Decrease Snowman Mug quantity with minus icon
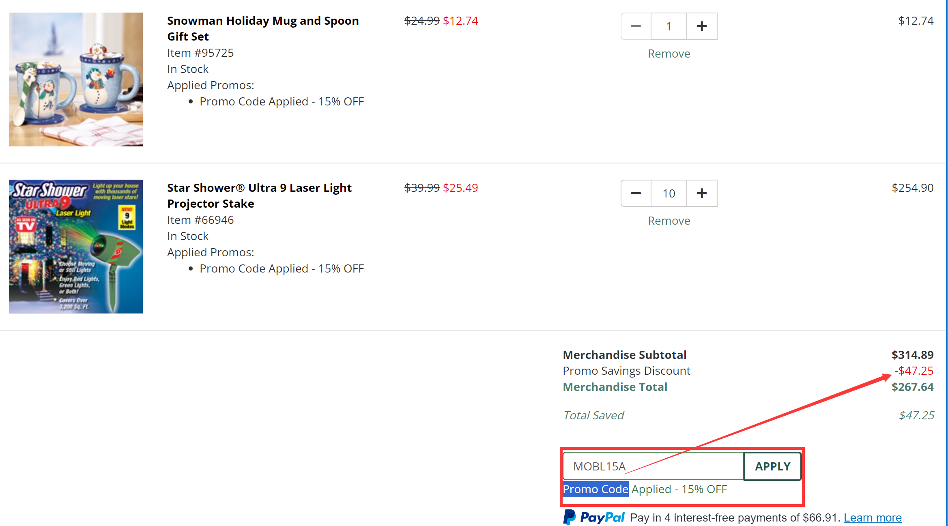Viewport: 948px width, 526px height. click(x=636, y=26)
